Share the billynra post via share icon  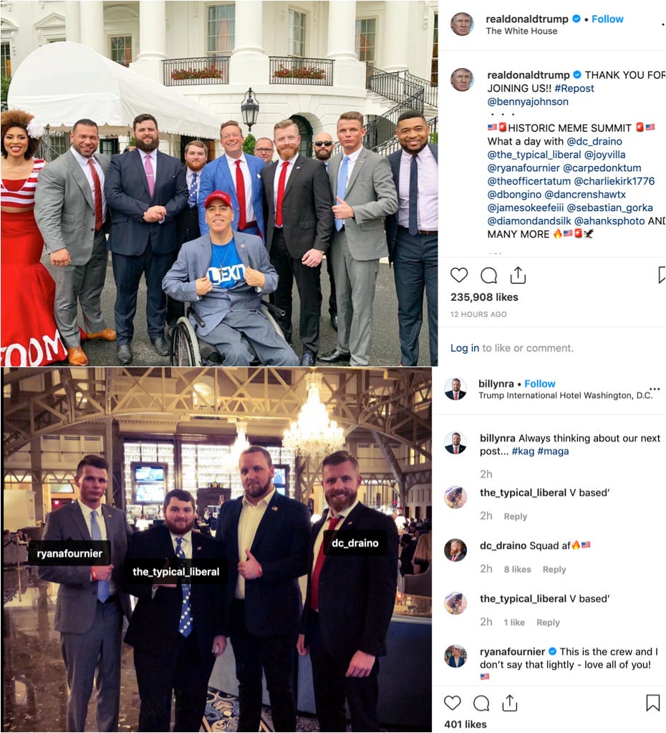pos(510,703)
